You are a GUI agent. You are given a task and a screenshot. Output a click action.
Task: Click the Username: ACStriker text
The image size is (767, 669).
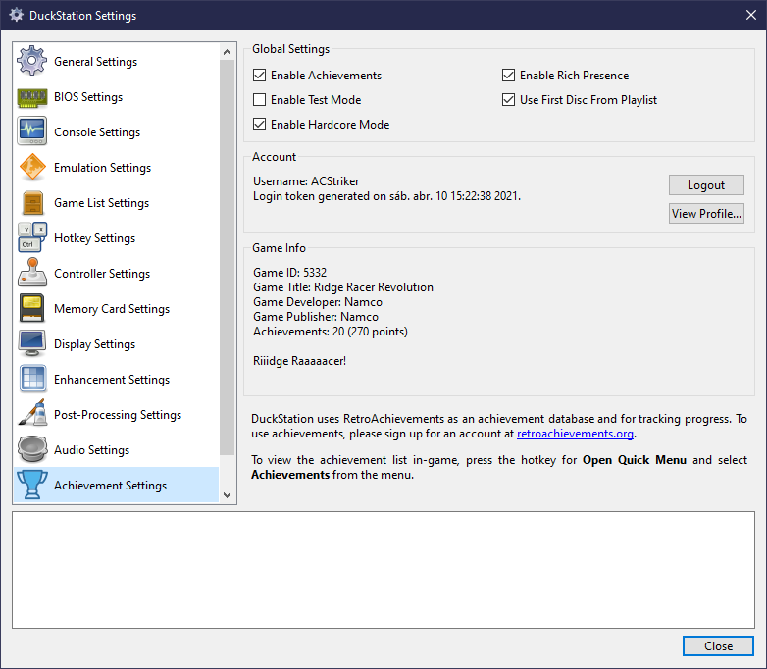click(x=306, y=181)
